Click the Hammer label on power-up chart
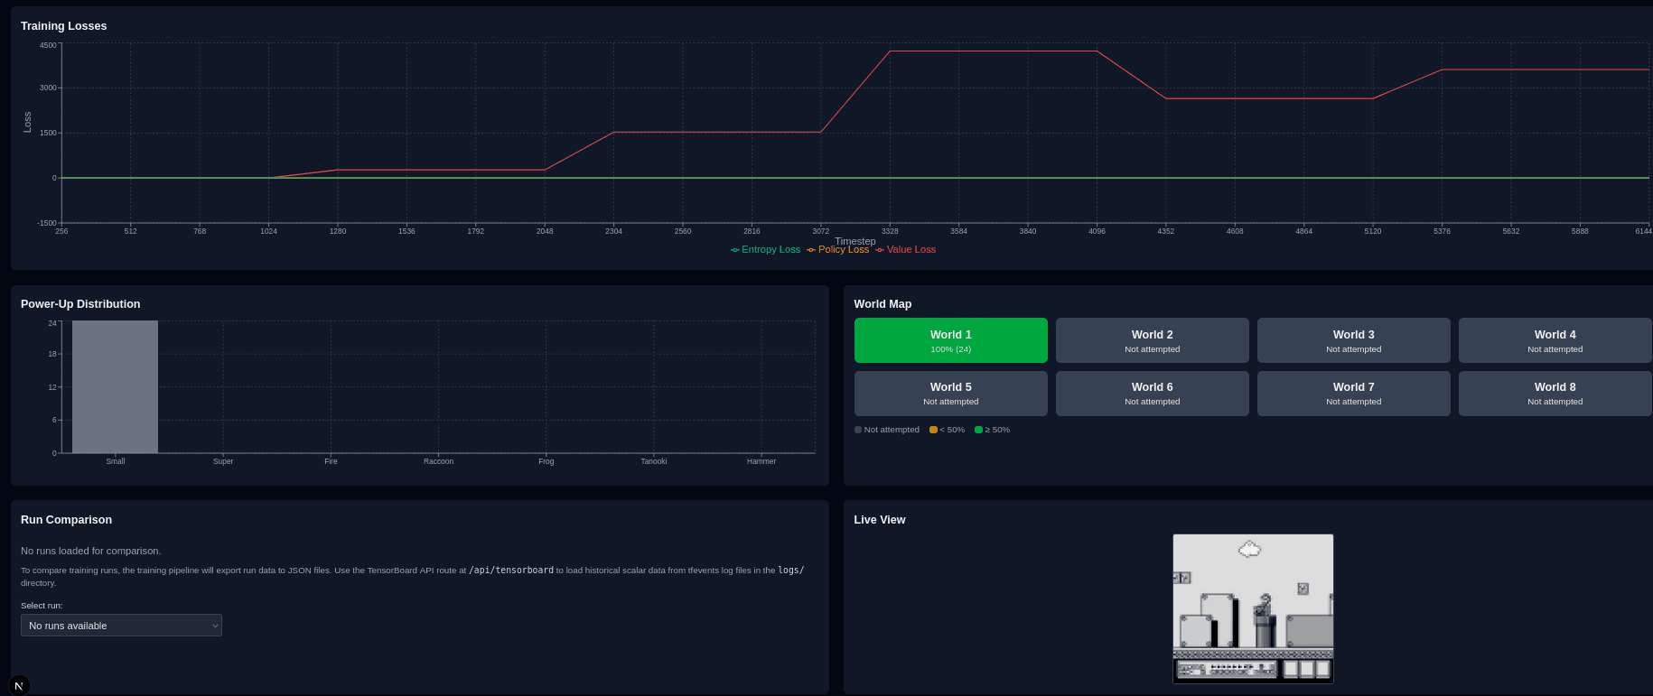 (x=761, y=461)
